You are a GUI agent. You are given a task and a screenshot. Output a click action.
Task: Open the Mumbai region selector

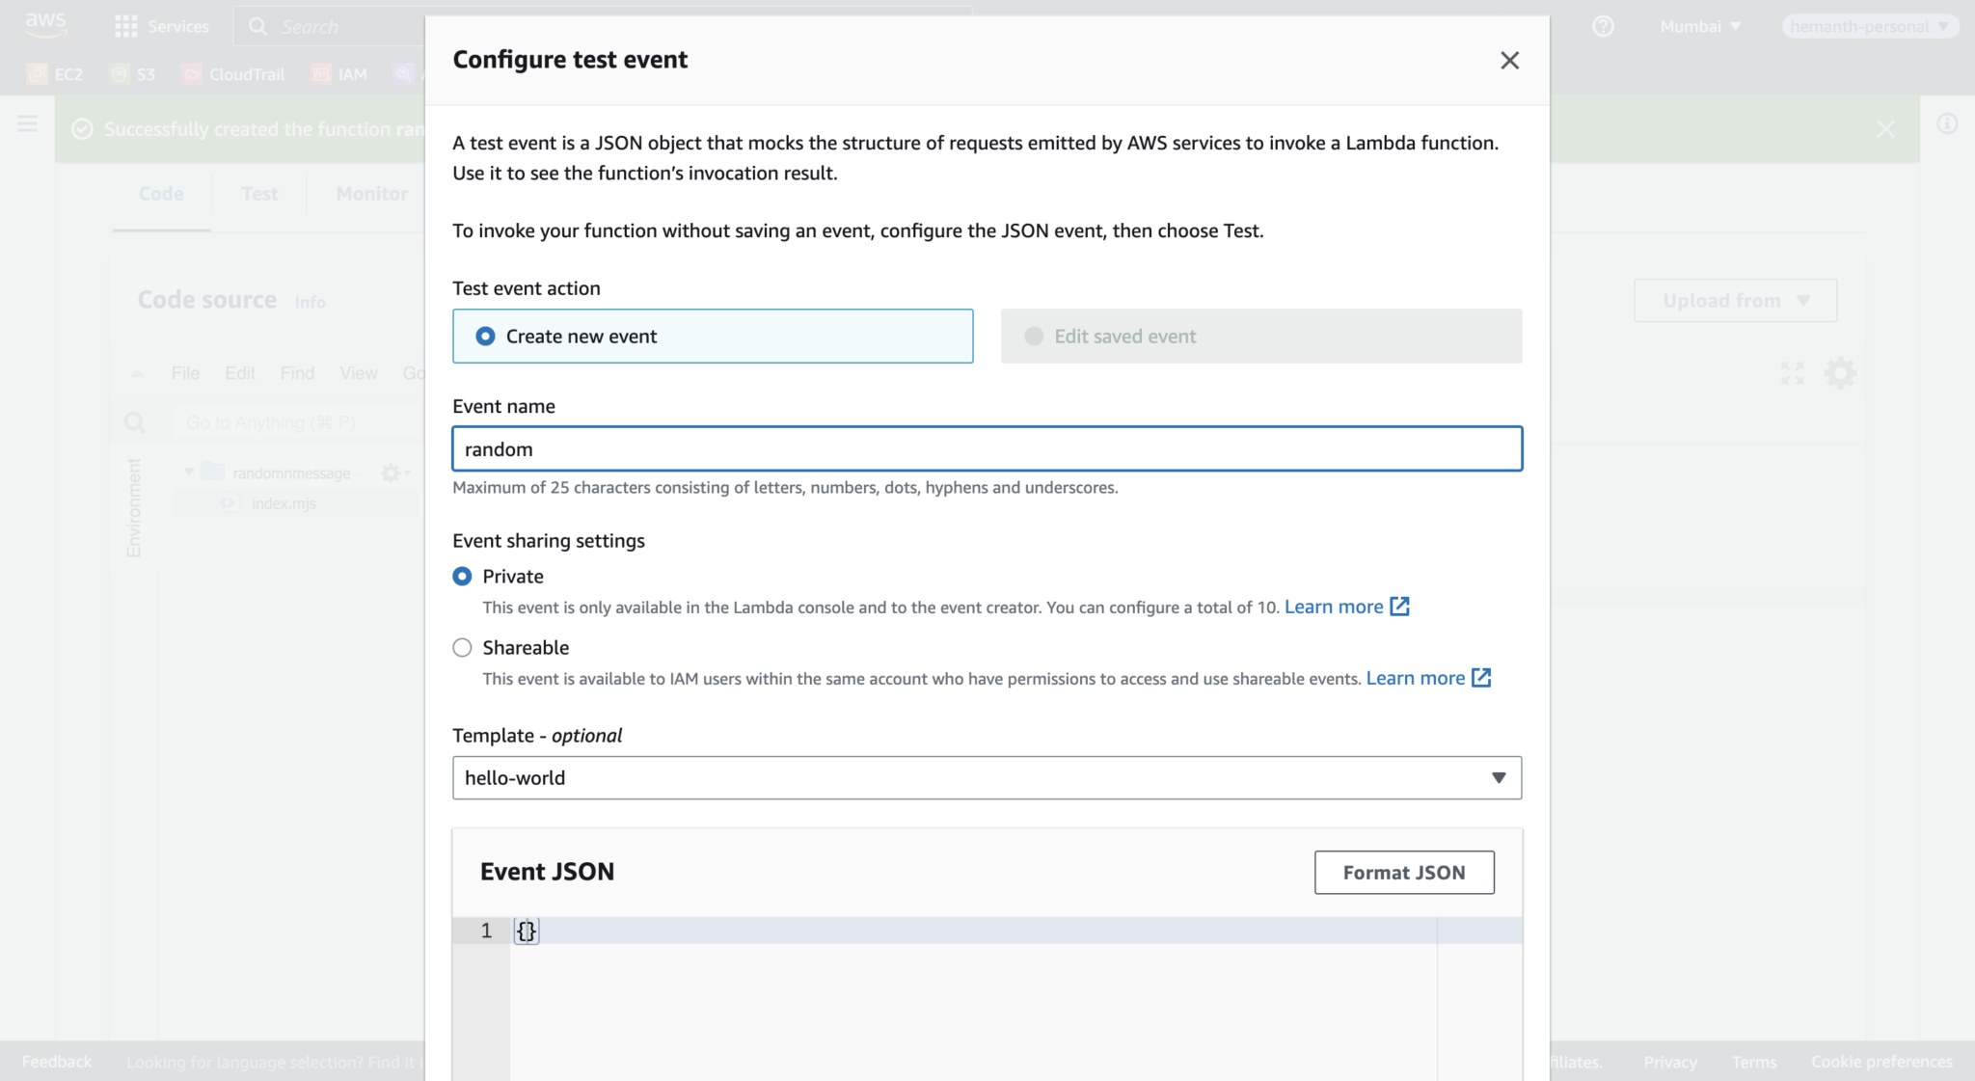(1700, 26)
